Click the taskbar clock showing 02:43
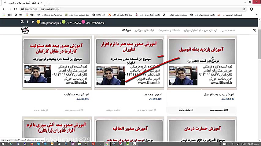Screen dimensions: 261x146 coord(253,144)
